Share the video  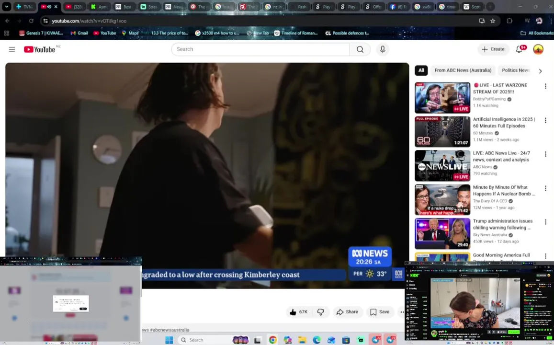click(347, 312)
